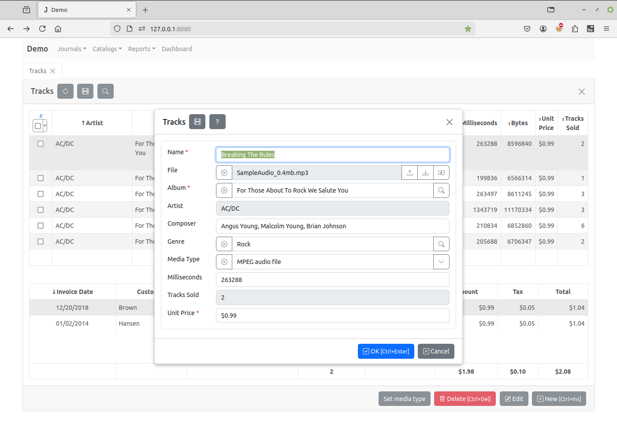The height and width of the screenshot is (435, 617).
Task: Close the Tracks panel with its X
Action: 582,92
